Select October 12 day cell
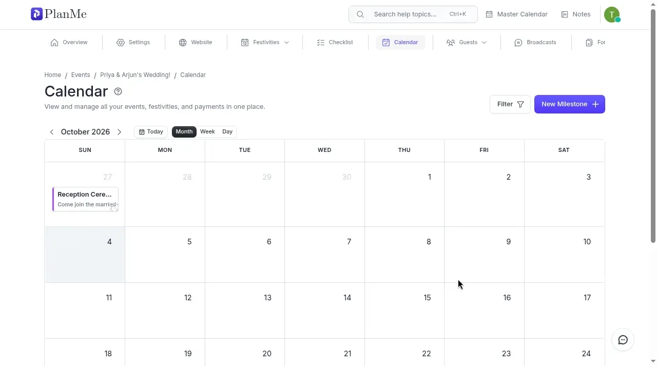Screen dimensions: 657x366 (165, 311)
